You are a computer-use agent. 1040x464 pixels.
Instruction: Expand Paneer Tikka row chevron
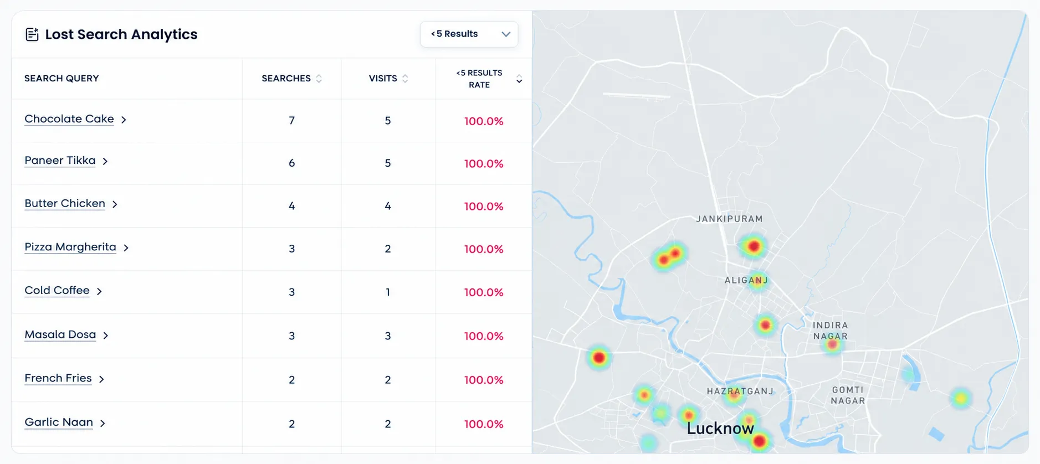click(105, 161)
